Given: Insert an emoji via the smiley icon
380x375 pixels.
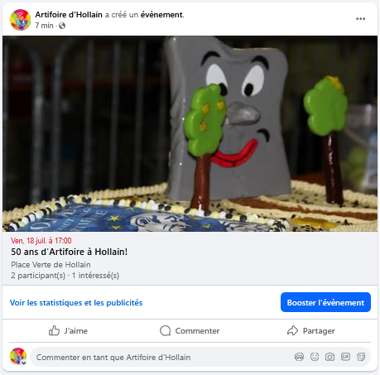Looking at the screenshot, I should coord(315,357).
